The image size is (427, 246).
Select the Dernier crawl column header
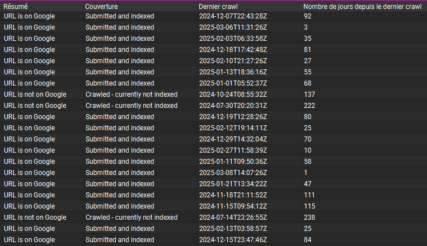pos(218,7)
